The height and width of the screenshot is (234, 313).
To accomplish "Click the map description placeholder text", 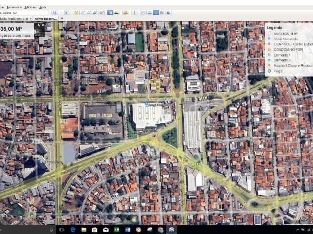I will (x=15, y=36).
